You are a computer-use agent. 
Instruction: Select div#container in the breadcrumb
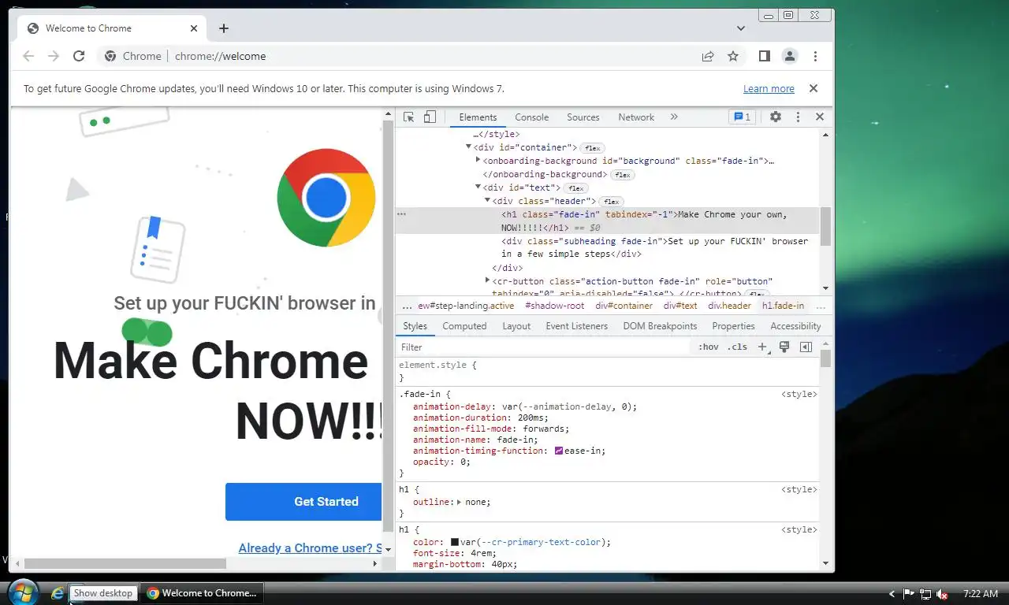(x=624, y=306)
